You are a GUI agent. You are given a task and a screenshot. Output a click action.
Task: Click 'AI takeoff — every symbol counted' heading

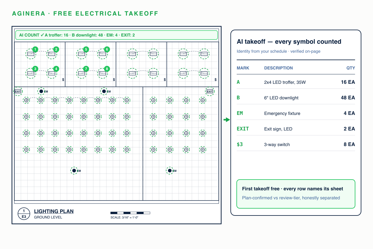(289, 42)
